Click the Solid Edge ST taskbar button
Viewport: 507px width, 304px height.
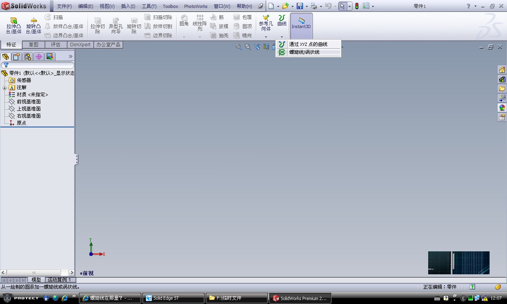[x=173, y=298]
